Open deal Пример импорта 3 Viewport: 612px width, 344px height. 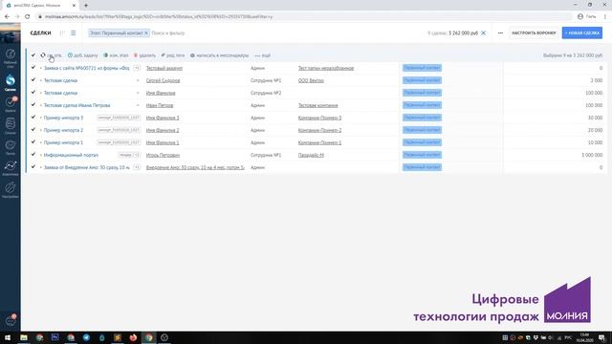click(63, 118)
